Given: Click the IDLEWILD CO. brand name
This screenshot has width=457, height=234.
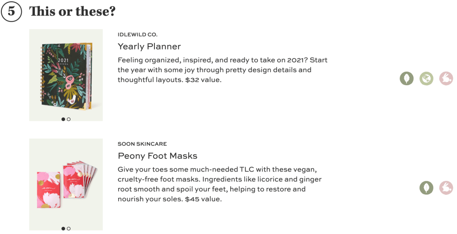Looking at the screenshot, I should (x=137, y=34).
